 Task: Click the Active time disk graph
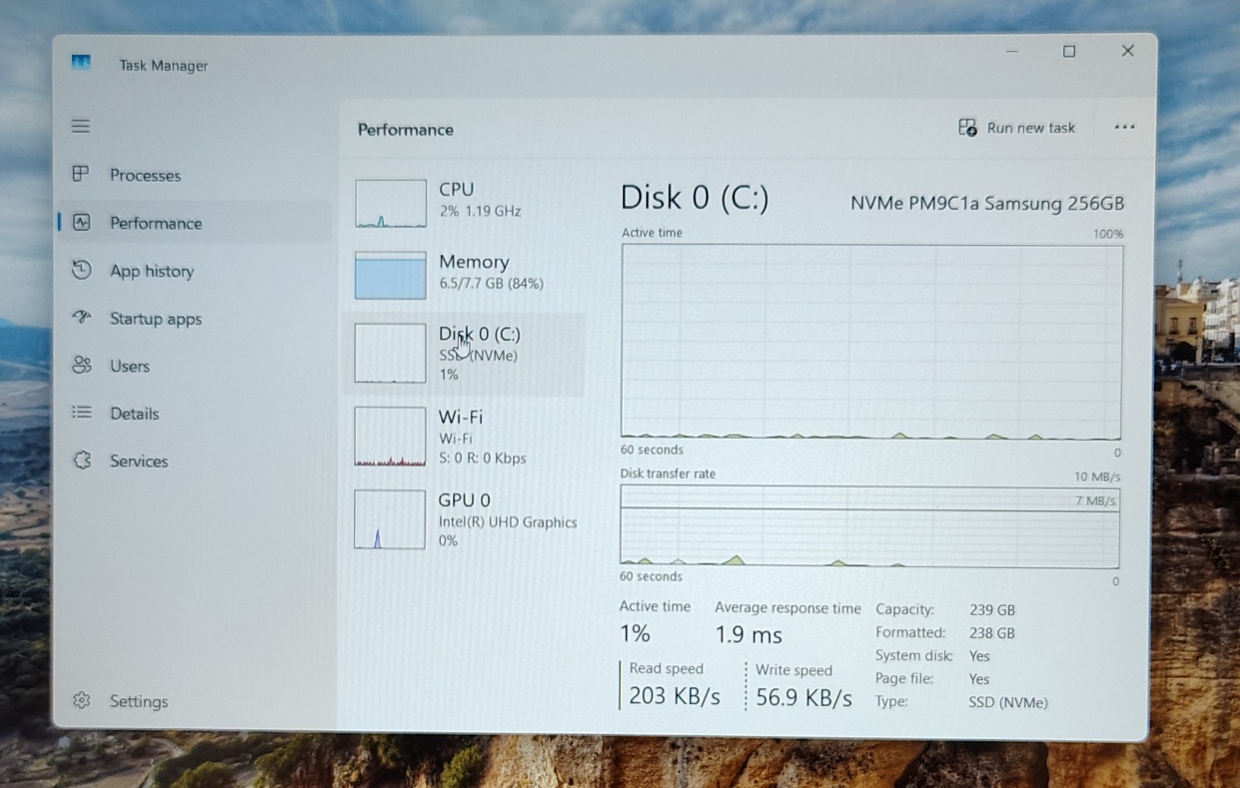click(871, 342)
